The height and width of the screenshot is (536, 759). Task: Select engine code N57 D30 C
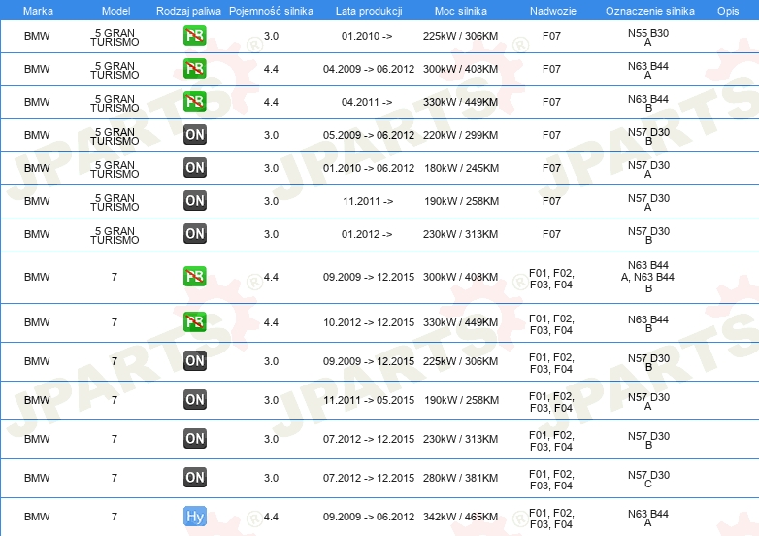[648, 479]
